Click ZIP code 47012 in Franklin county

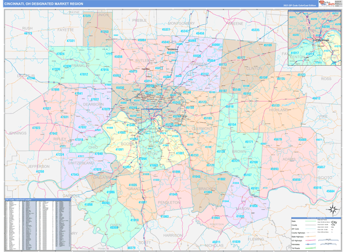[x=84, y=74]
